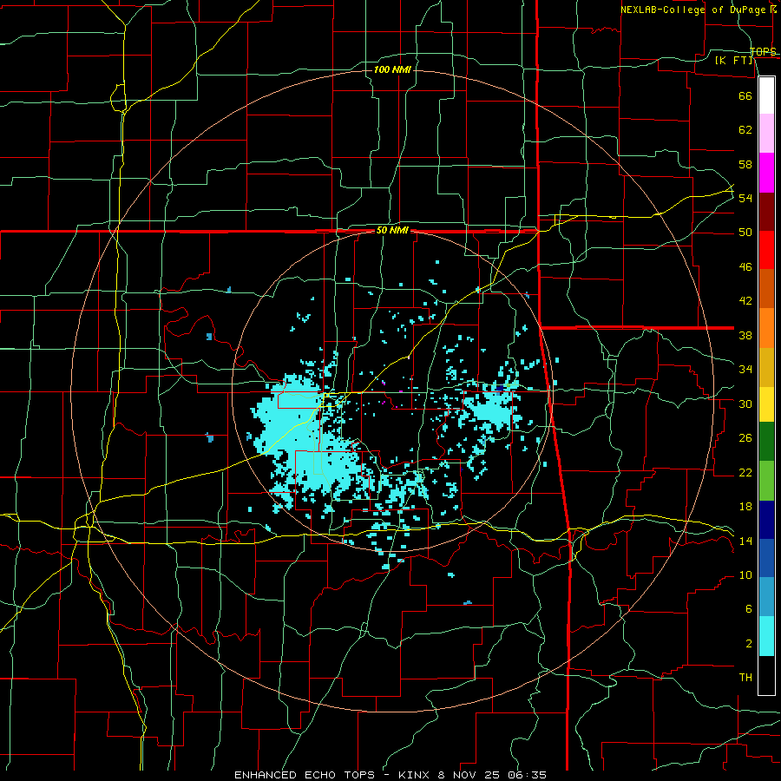Click the legend value '54'
Screen dimensions: 781x781
pyautogui.click(x=745, y=198)
